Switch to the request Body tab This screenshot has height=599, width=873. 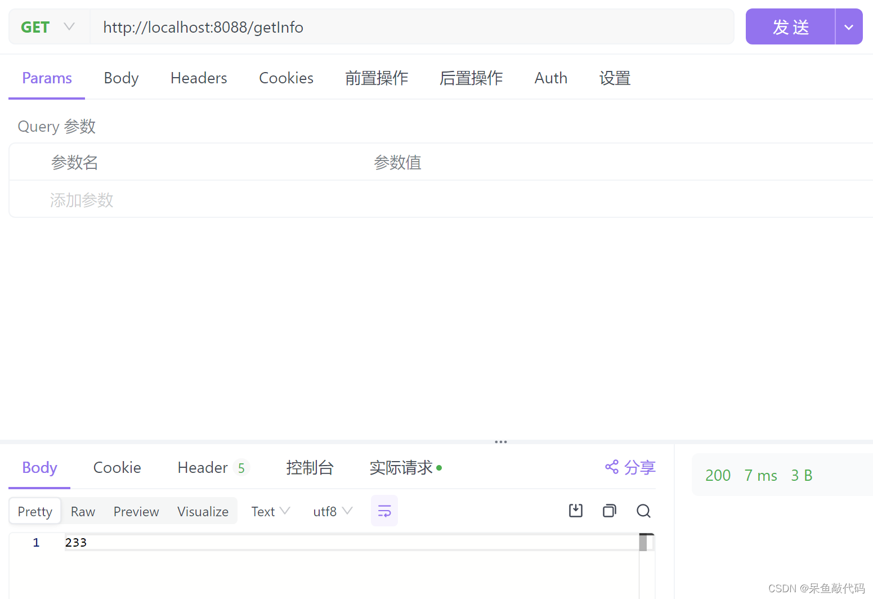click(x=121, y=78)
